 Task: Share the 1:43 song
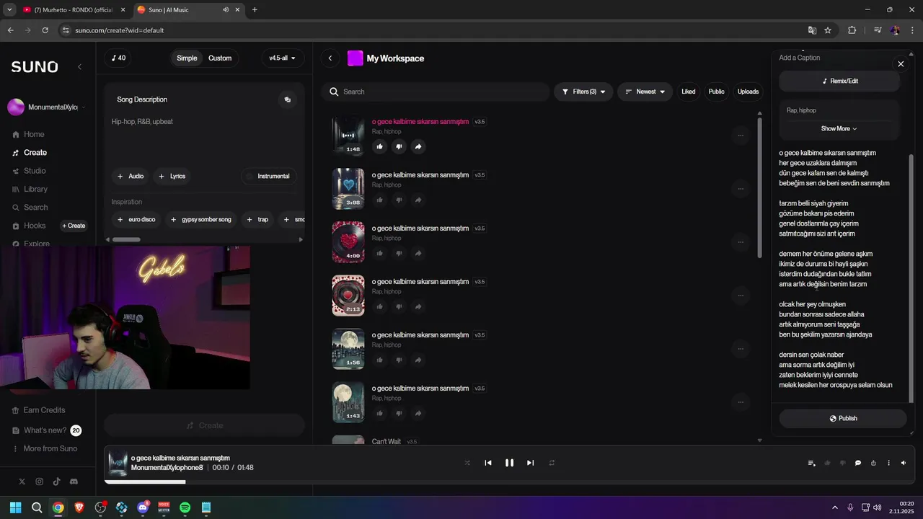click(x=418, y=413)
